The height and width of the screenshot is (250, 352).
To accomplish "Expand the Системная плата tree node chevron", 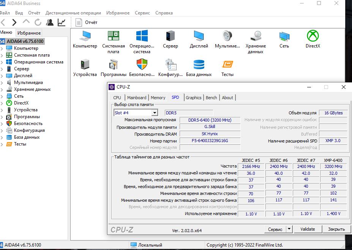I will tap(2, 55).
